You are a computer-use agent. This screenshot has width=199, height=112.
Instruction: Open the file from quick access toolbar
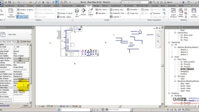tap(6, 2)
